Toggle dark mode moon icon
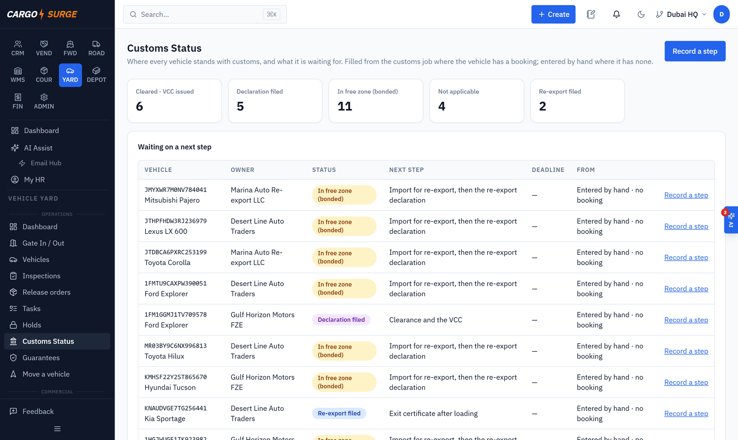 pos(641,14)
